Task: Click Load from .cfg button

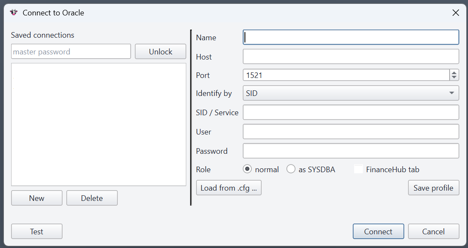Action: [229, 188]
